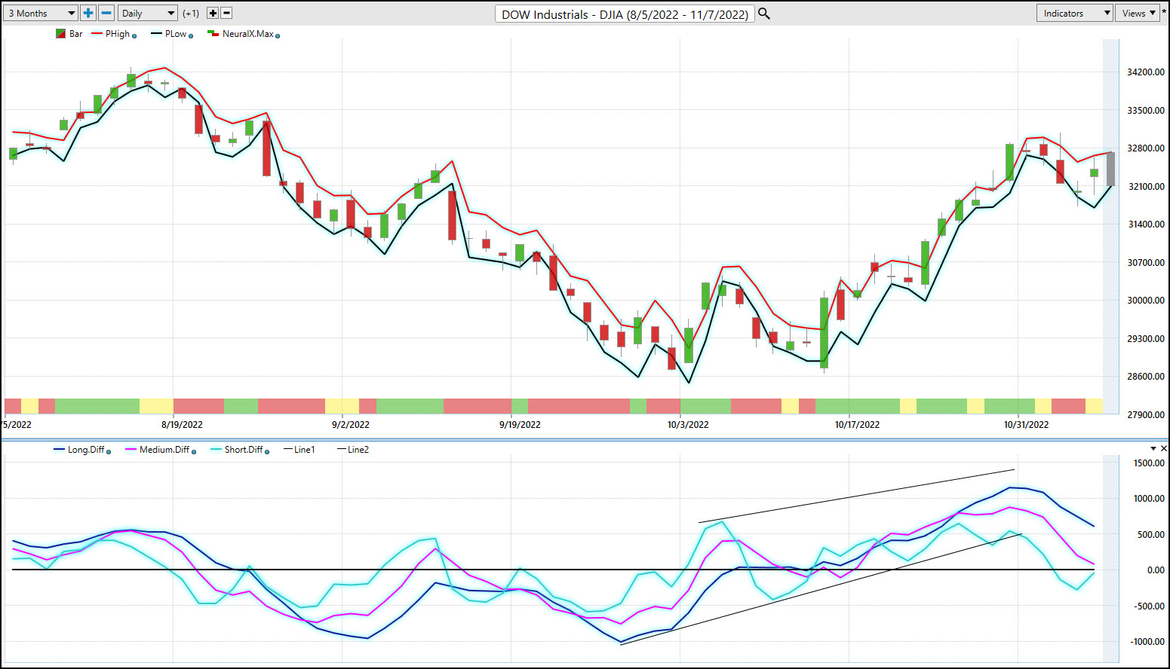Expand the lower panel options arrow

click(x=1153, y=448)
